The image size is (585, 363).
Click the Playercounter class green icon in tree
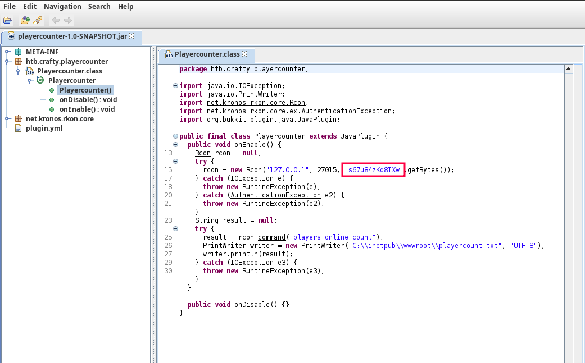point(40,81)
